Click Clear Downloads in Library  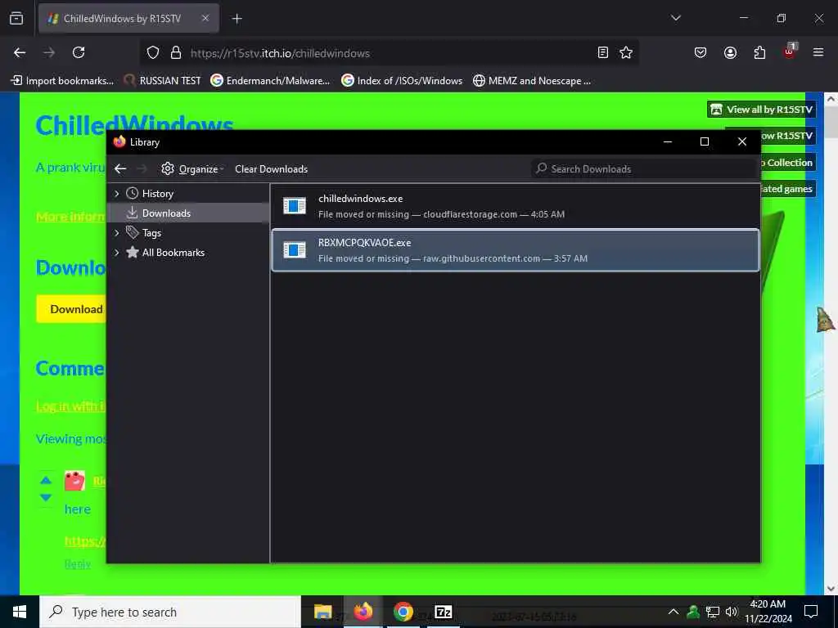pyautogui.click(x=271, y=168)
